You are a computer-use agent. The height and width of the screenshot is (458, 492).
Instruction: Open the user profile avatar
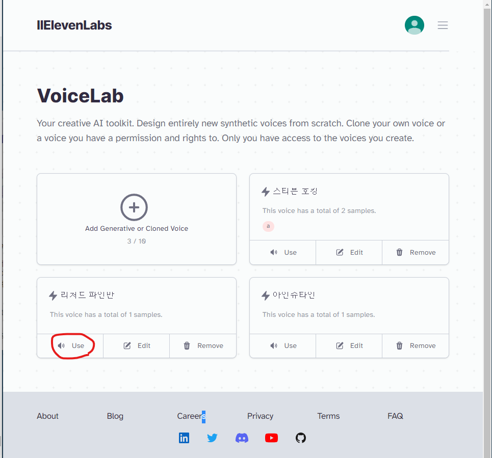coord(414,25)
